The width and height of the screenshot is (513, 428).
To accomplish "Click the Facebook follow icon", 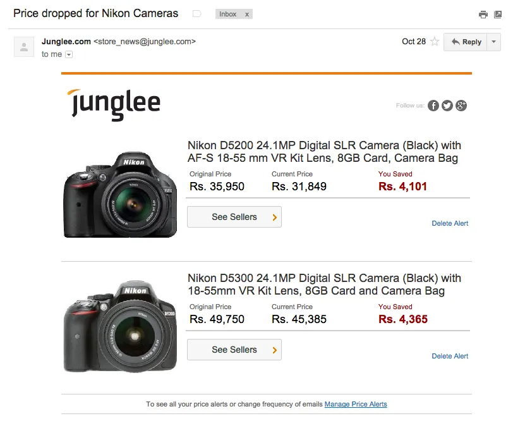I will pyautogui.click(x=433, y=106).
